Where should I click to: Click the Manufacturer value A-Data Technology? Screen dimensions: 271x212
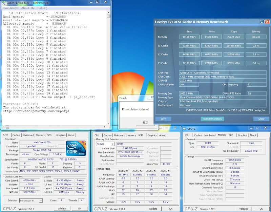[x=130, y=156]
